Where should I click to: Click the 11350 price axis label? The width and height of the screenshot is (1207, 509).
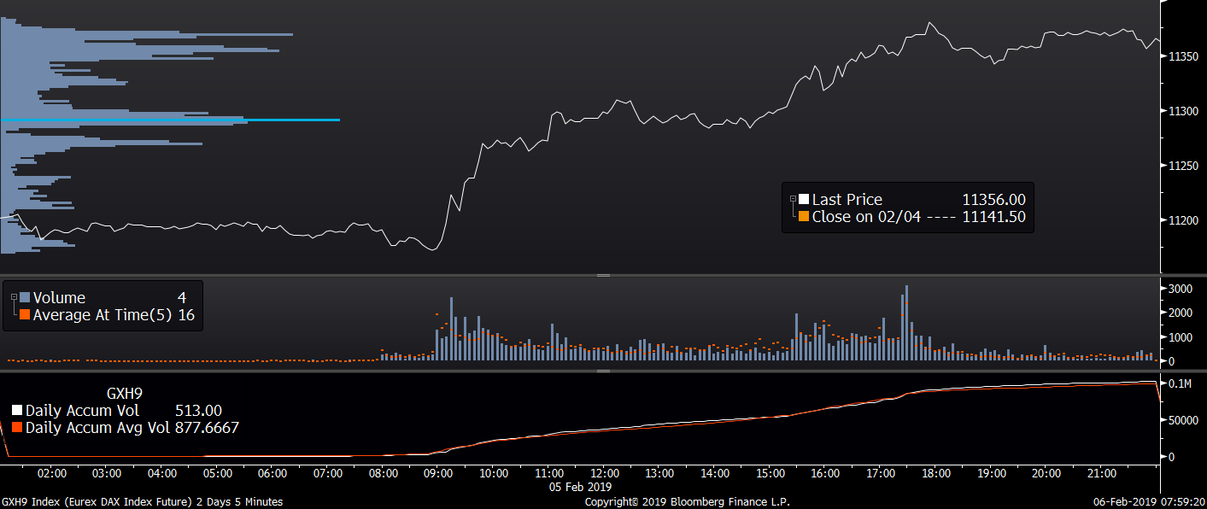(x=1183, y=56)
